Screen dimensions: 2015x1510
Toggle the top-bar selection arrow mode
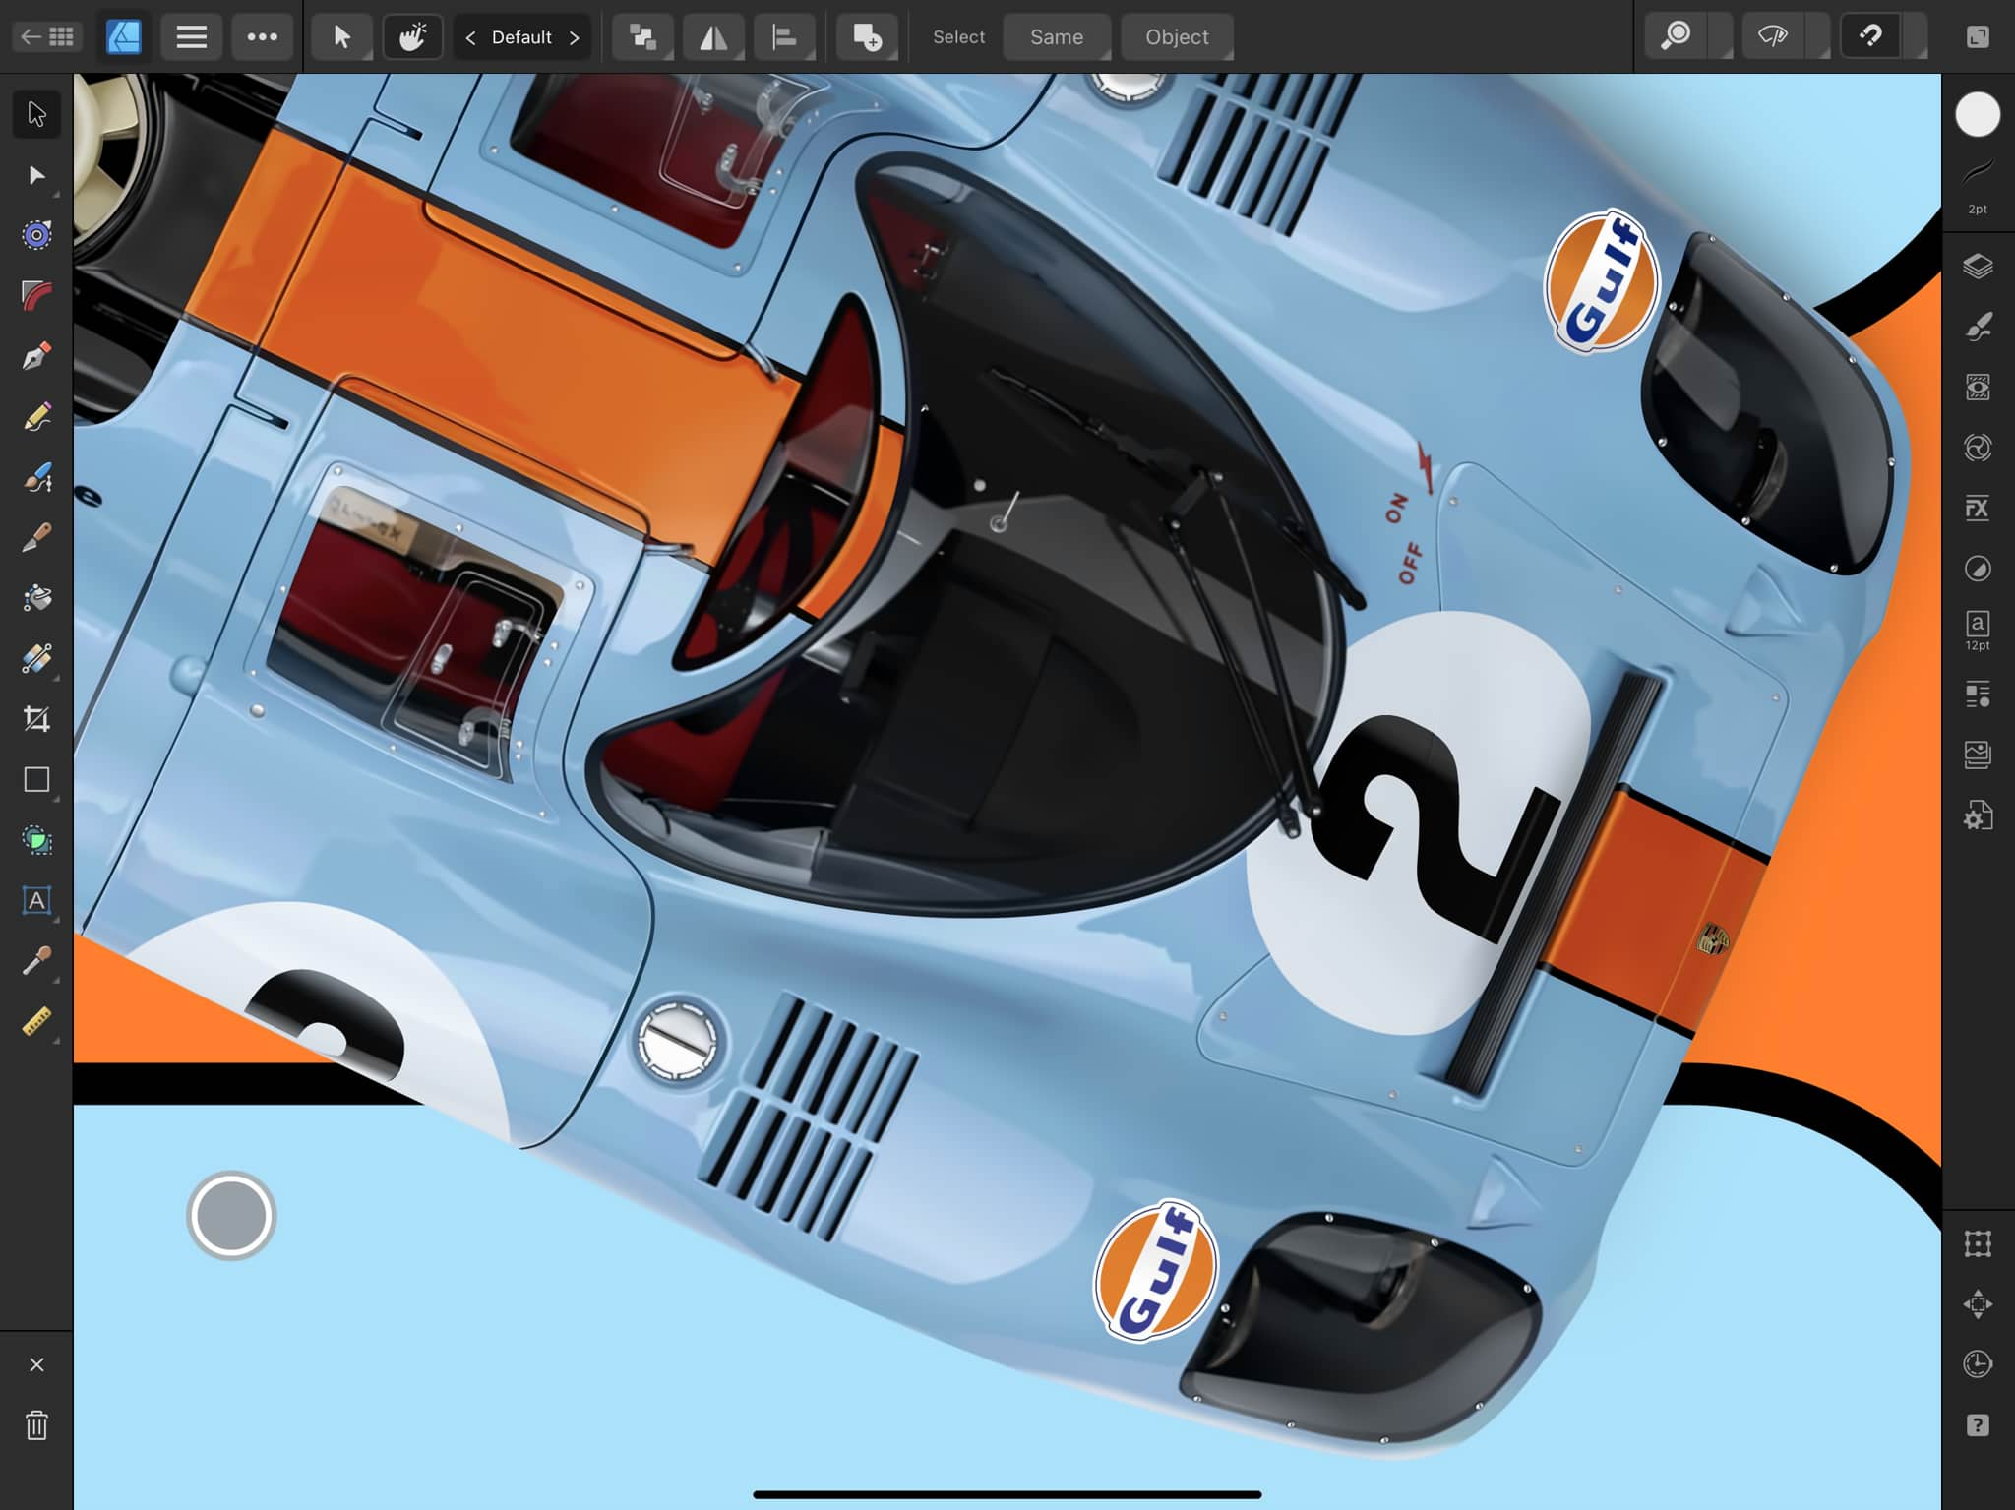tap(341, 37)
